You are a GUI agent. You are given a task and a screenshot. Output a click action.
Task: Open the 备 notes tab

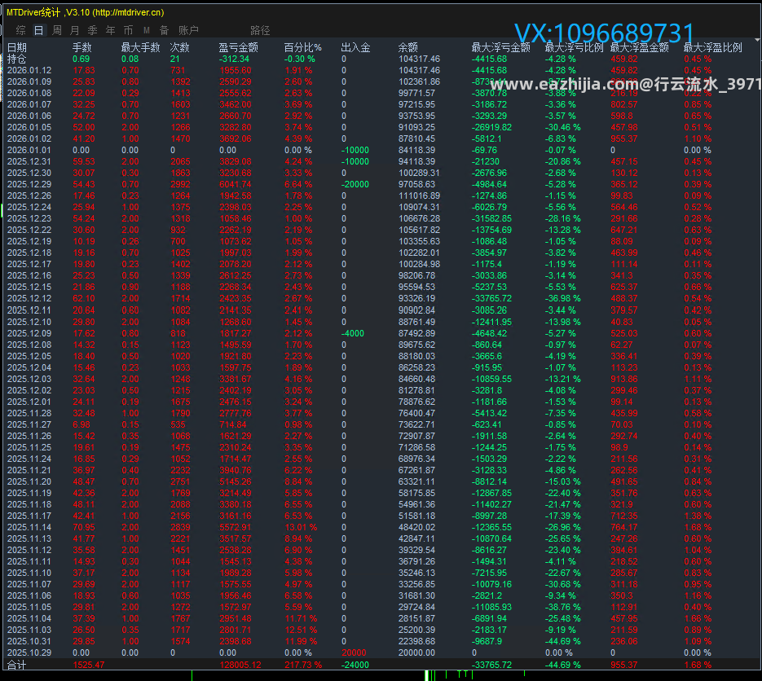pos(165,31)
